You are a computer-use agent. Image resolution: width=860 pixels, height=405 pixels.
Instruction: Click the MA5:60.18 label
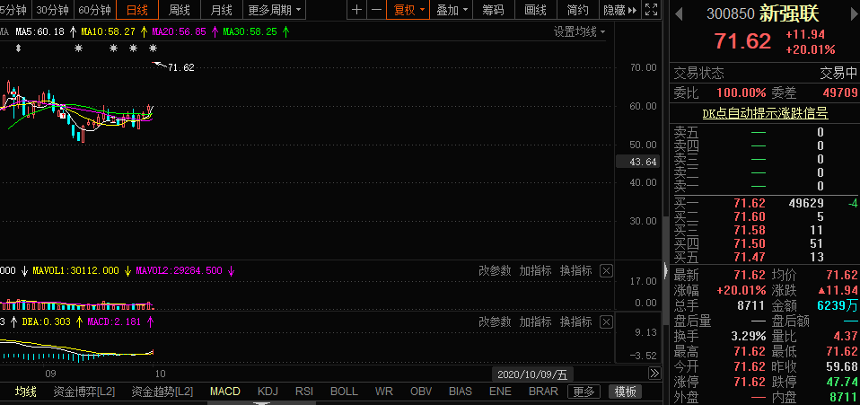(39, 31)
